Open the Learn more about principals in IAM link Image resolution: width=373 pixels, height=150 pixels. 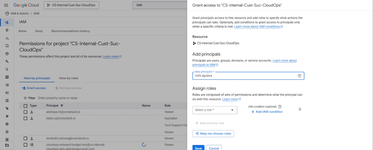(244, 63)
